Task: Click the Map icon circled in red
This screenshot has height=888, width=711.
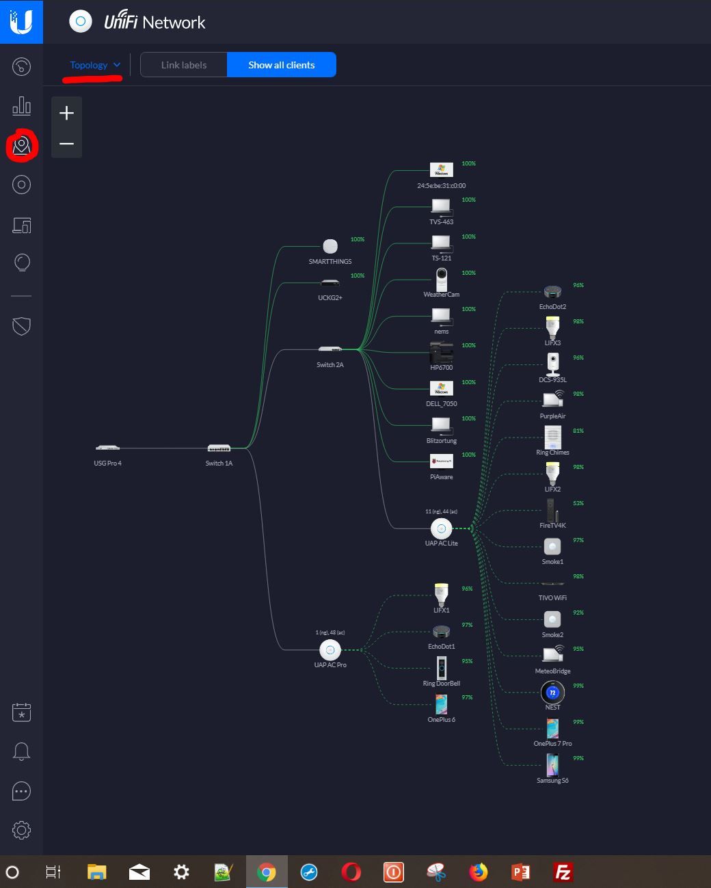Action: tap(21, 146)
